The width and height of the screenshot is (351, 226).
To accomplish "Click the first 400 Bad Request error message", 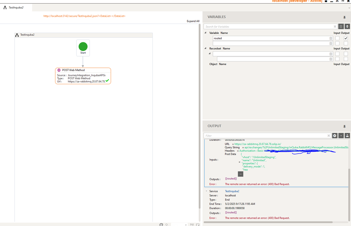I will 257,184.
